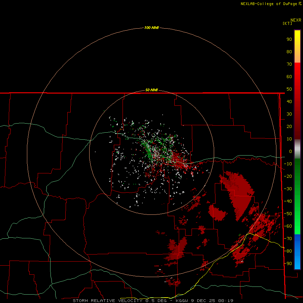Click the 0 knot scale label
303x303 pixels.
pyautogui.click(x=290, y=151)
